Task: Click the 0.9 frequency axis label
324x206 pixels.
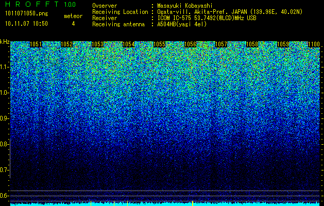Action: tap(4, 118)
